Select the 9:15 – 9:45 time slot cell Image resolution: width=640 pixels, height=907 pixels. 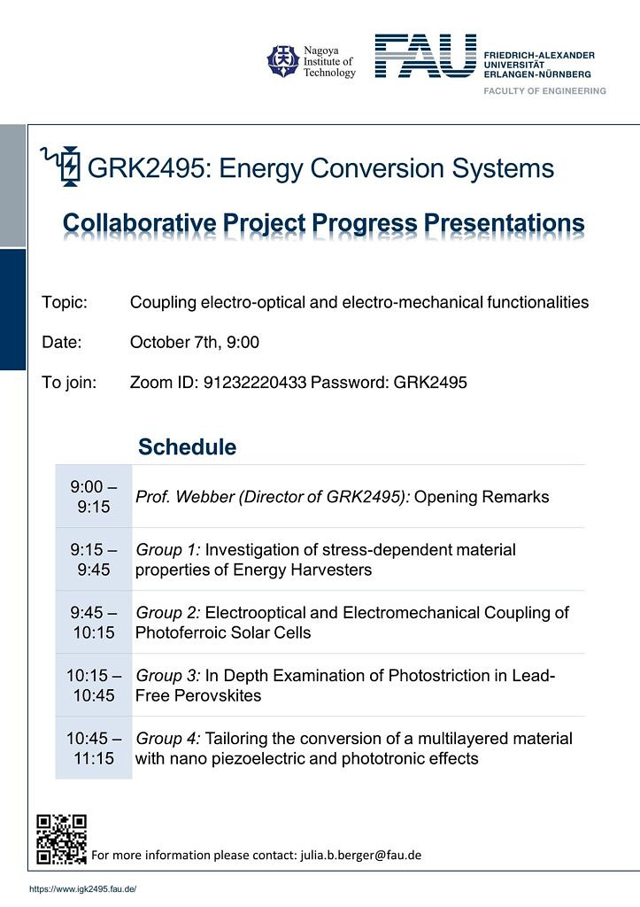(x=93, y=560)
